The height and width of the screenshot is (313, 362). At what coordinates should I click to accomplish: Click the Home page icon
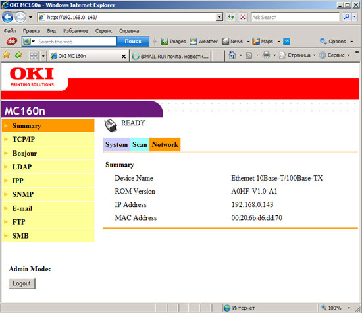point(232,55)
